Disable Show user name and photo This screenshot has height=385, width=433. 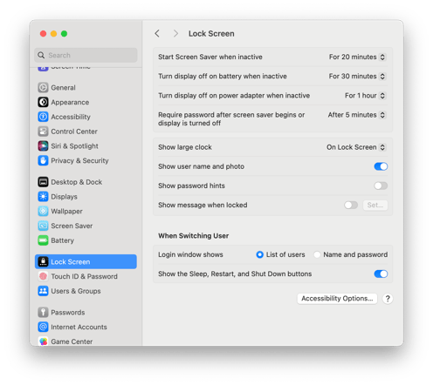(x=381, y=166)
